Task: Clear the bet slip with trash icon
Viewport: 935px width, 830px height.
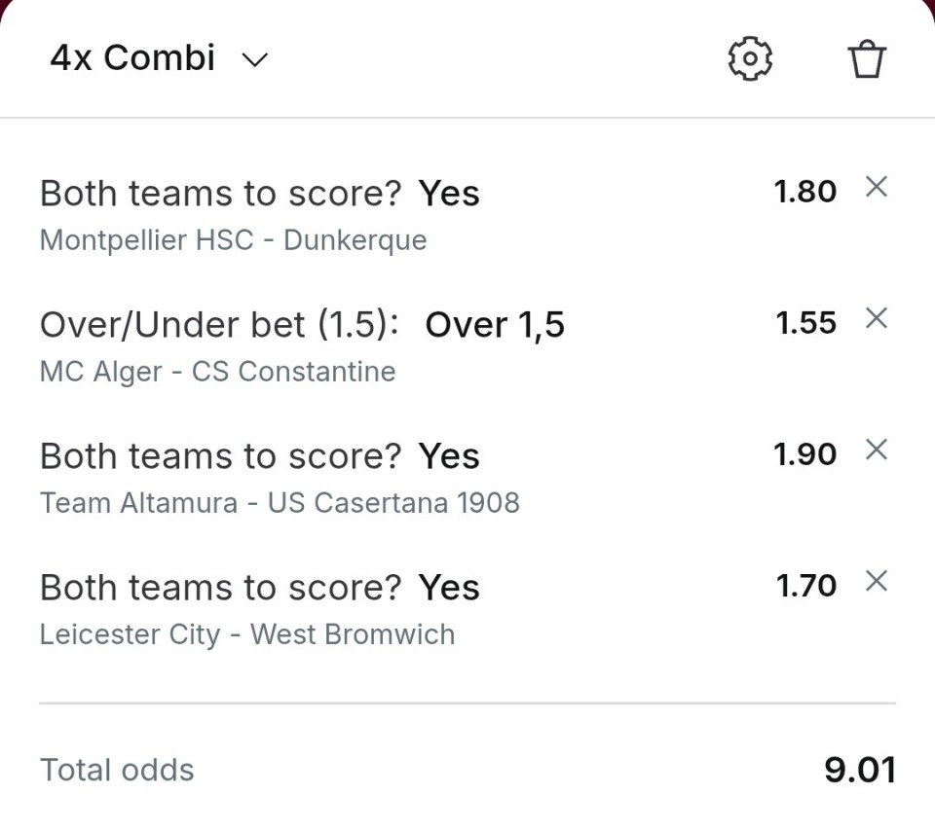Action: click(866, 59)
